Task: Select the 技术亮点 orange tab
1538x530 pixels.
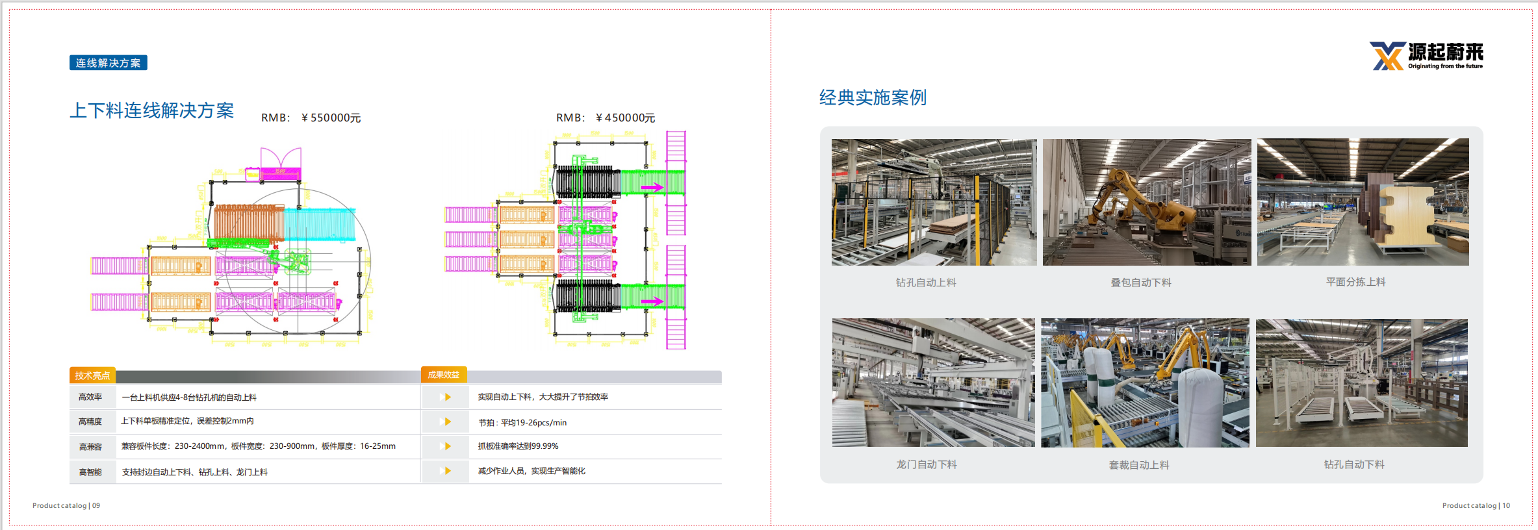Action: [92, 375]
